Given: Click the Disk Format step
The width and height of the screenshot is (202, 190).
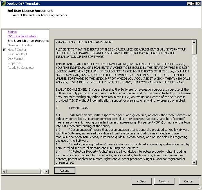Looking at the screenshot, I should (15, 59).
